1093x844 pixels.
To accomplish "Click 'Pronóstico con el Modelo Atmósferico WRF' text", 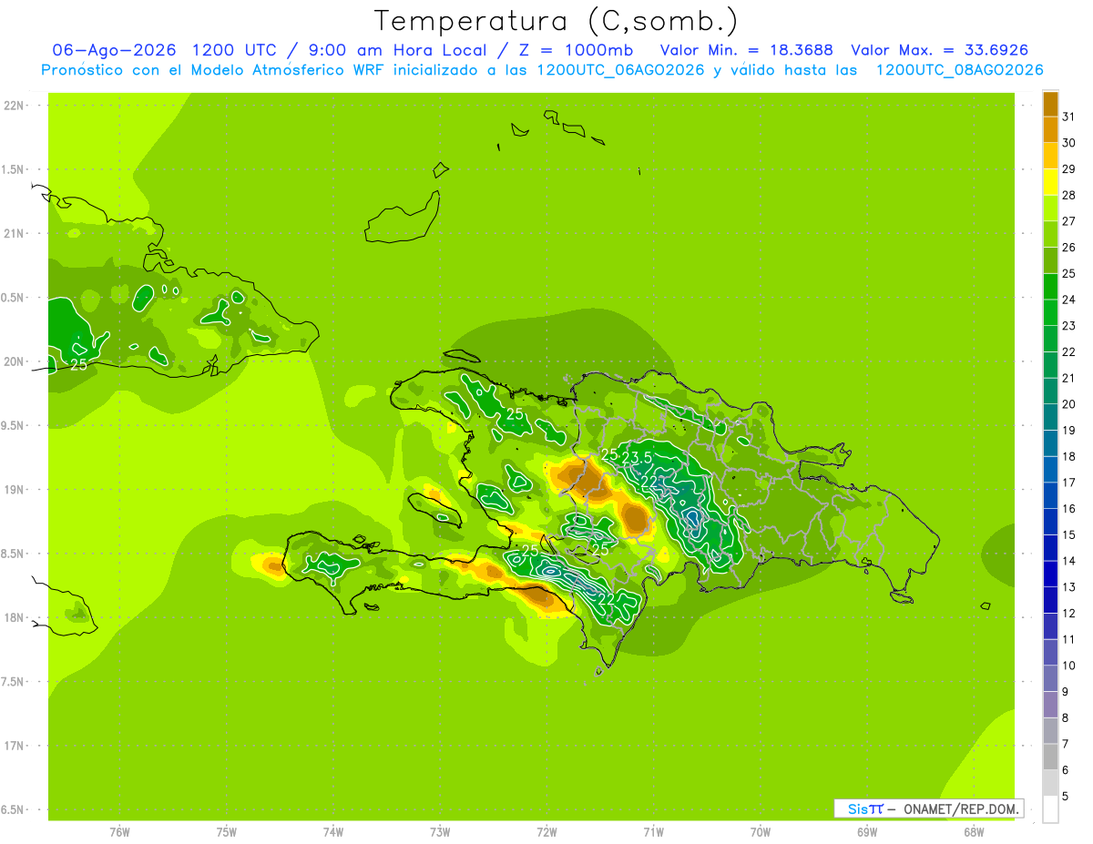I will 214,70.
